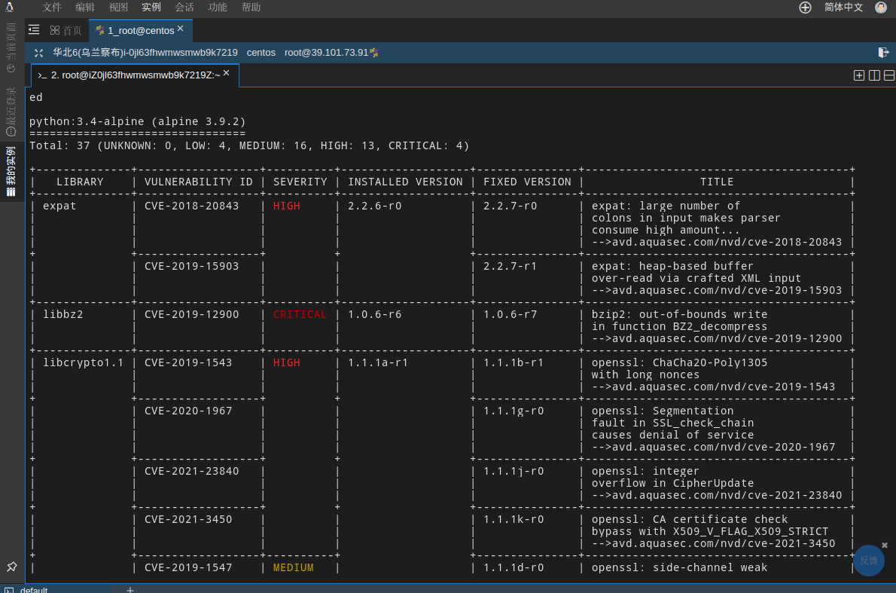
Task: Open the 帮助 menu
Action: pos(251,8)
